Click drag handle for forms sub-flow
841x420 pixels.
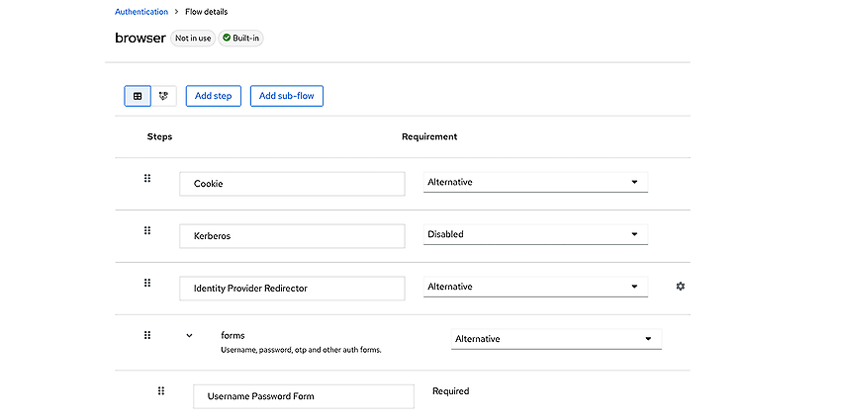147,335
